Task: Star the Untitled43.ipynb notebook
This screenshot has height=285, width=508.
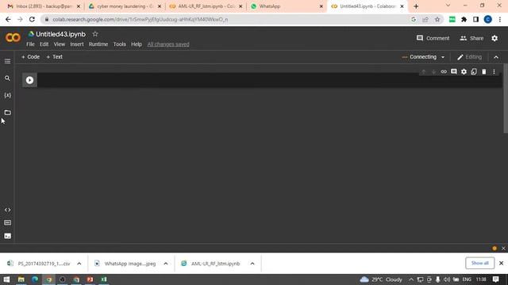Action: pyautogui.click(x=95, y=34)
